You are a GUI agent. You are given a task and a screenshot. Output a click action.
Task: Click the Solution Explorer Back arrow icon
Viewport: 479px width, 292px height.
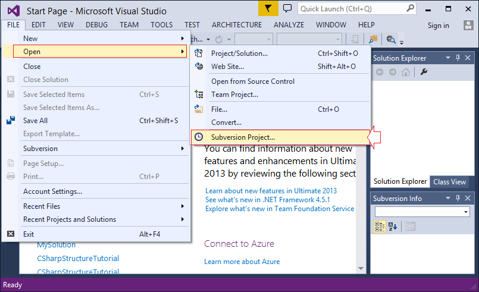coord(380,72)
